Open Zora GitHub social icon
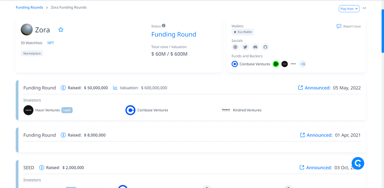Image resolution: width=384 pixels, height=188 pixels. click(x=265, y=47)
